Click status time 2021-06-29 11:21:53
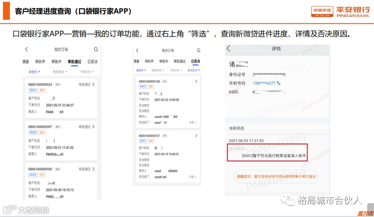 [x=247, y=141]
